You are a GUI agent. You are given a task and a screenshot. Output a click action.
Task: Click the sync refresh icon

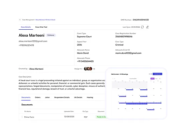coord(142,27)
